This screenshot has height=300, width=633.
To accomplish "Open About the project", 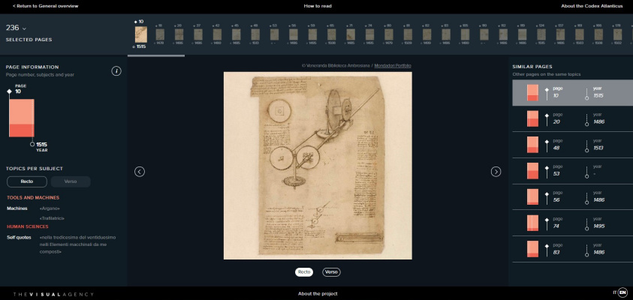I will pos(318,293).
